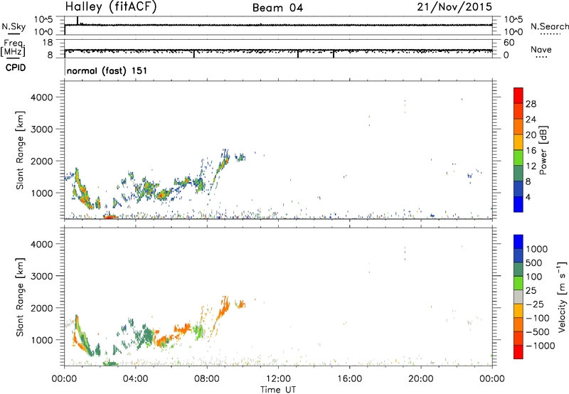
Task: Click the bright blue top velocity colorbar segment
Action: point(519,242)
